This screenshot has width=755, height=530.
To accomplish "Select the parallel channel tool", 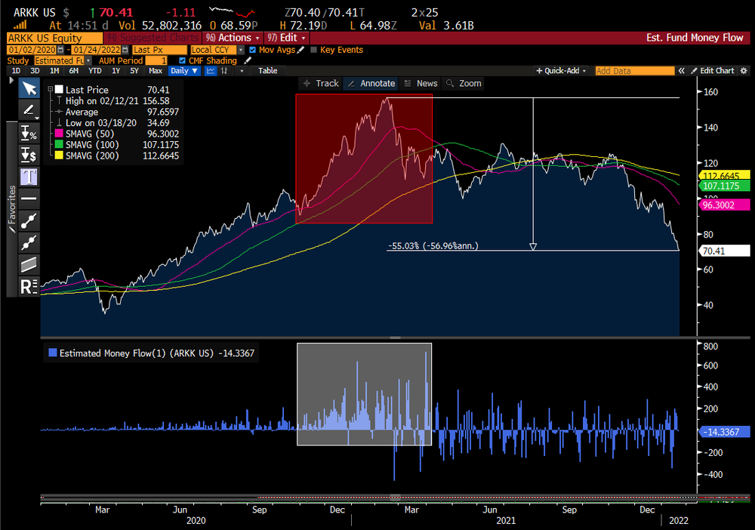I will click(29, 264).
